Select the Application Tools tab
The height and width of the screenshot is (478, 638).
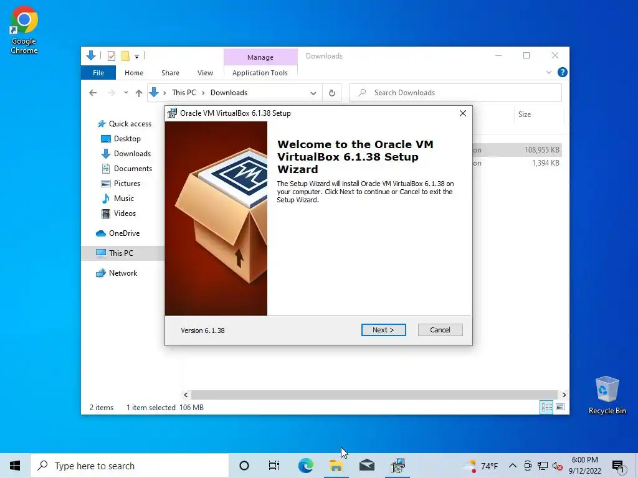[x=260, y=73]
